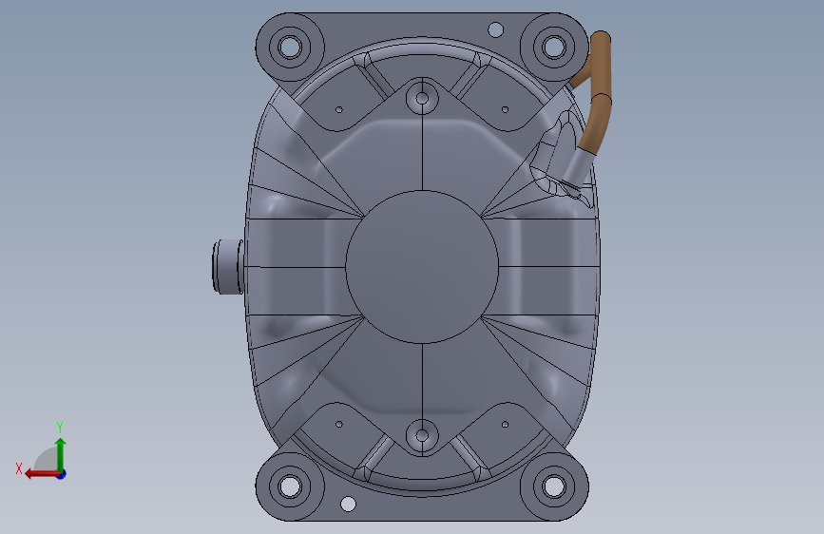The image size is (824, 534).
Task: Select the large central circular face of the housing
Action: 422,267
